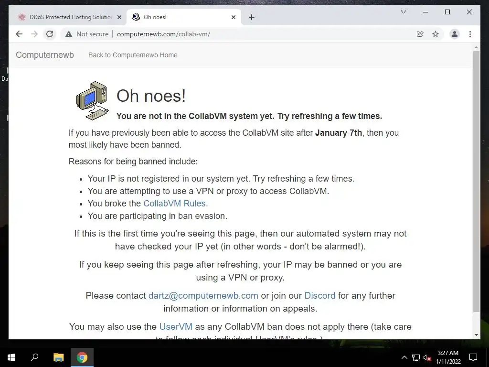Open Windows search magnifier on taskbar

34,357
